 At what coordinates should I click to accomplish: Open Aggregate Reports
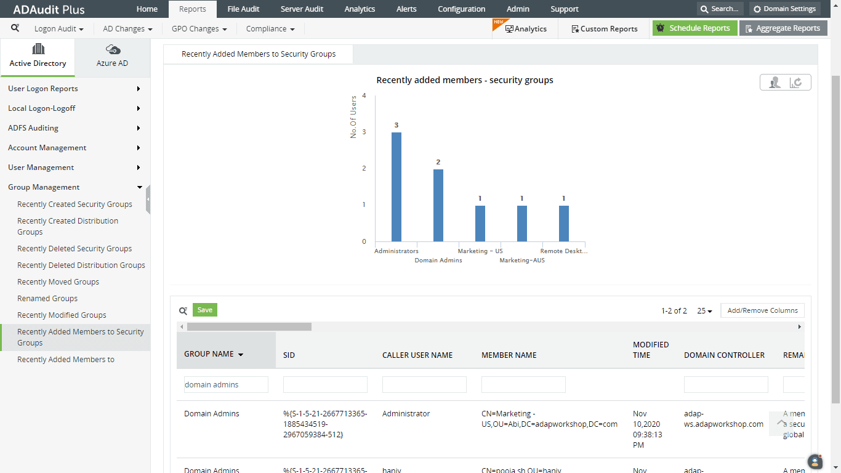(783, 28)
